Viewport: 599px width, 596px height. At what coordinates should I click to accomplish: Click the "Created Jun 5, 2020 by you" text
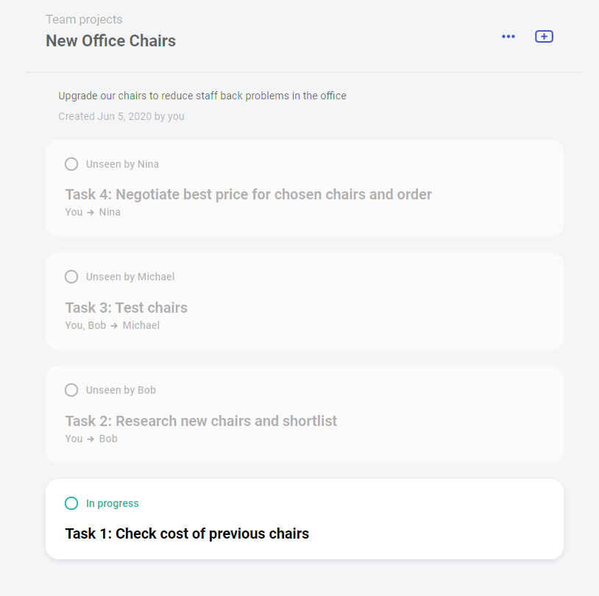(x=121, y=116)
